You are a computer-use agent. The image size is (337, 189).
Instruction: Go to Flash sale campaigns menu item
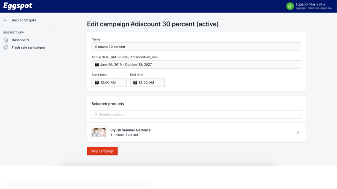click(28, 47)
